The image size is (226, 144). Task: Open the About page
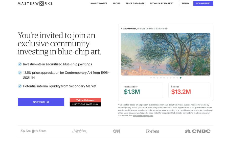[116, 4]
